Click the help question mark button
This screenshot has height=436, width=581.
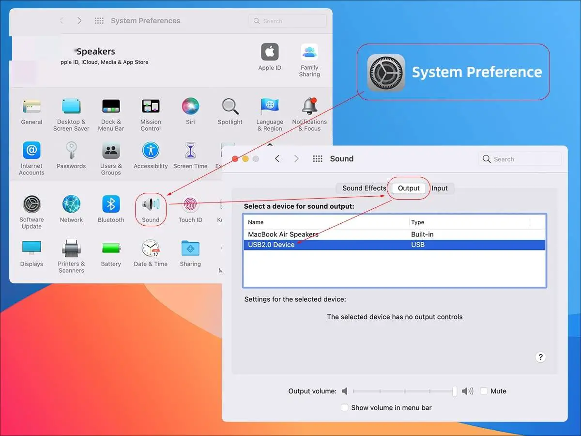coord(540,357)
